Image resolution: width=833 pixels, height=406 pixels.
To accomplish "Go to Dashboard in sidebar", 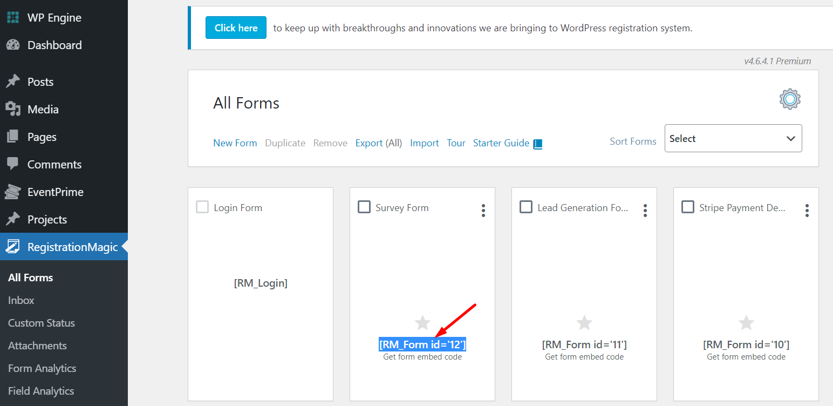I will pos(64,45).
